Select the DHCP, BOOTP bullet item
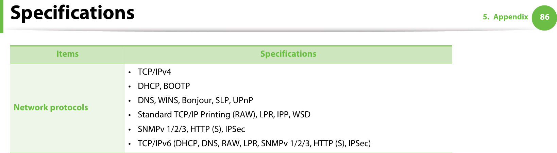This screenshot has height=153, width=557. (x=164, y=86)
